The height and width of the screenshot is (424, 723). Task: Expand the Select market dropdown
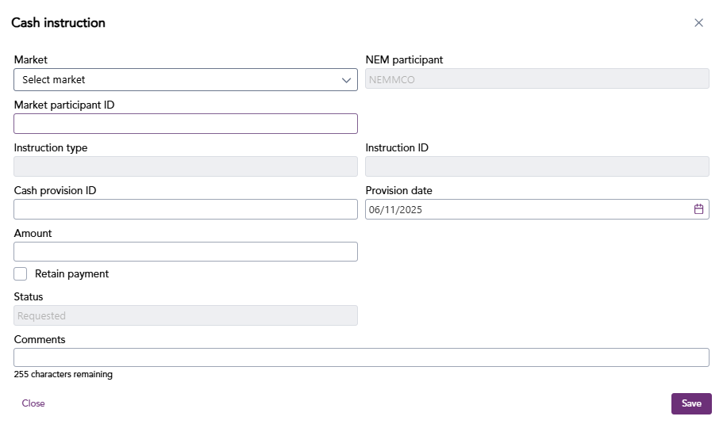click(186, 80)
